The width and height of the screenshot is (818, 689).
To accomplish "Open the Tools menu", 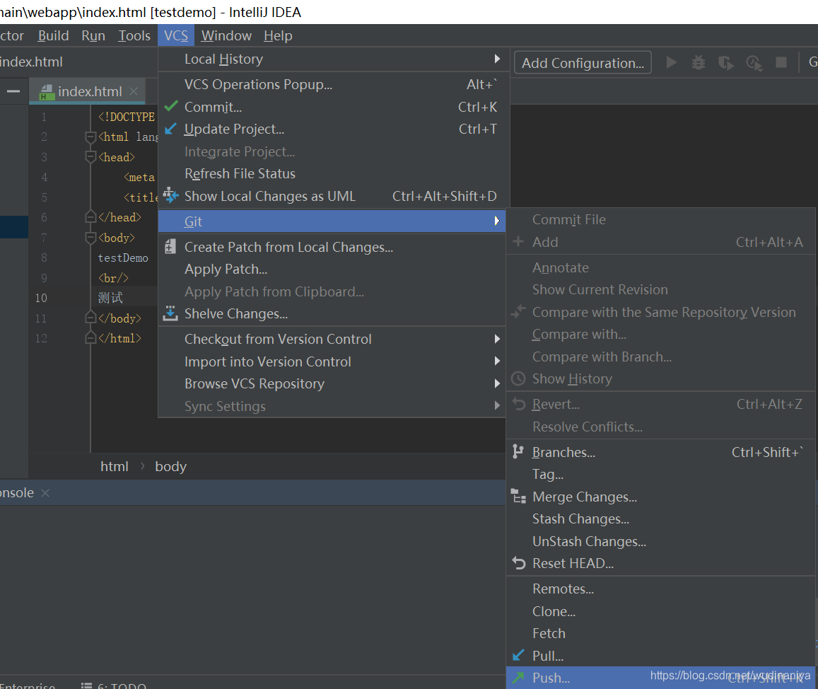I will 134,35.
